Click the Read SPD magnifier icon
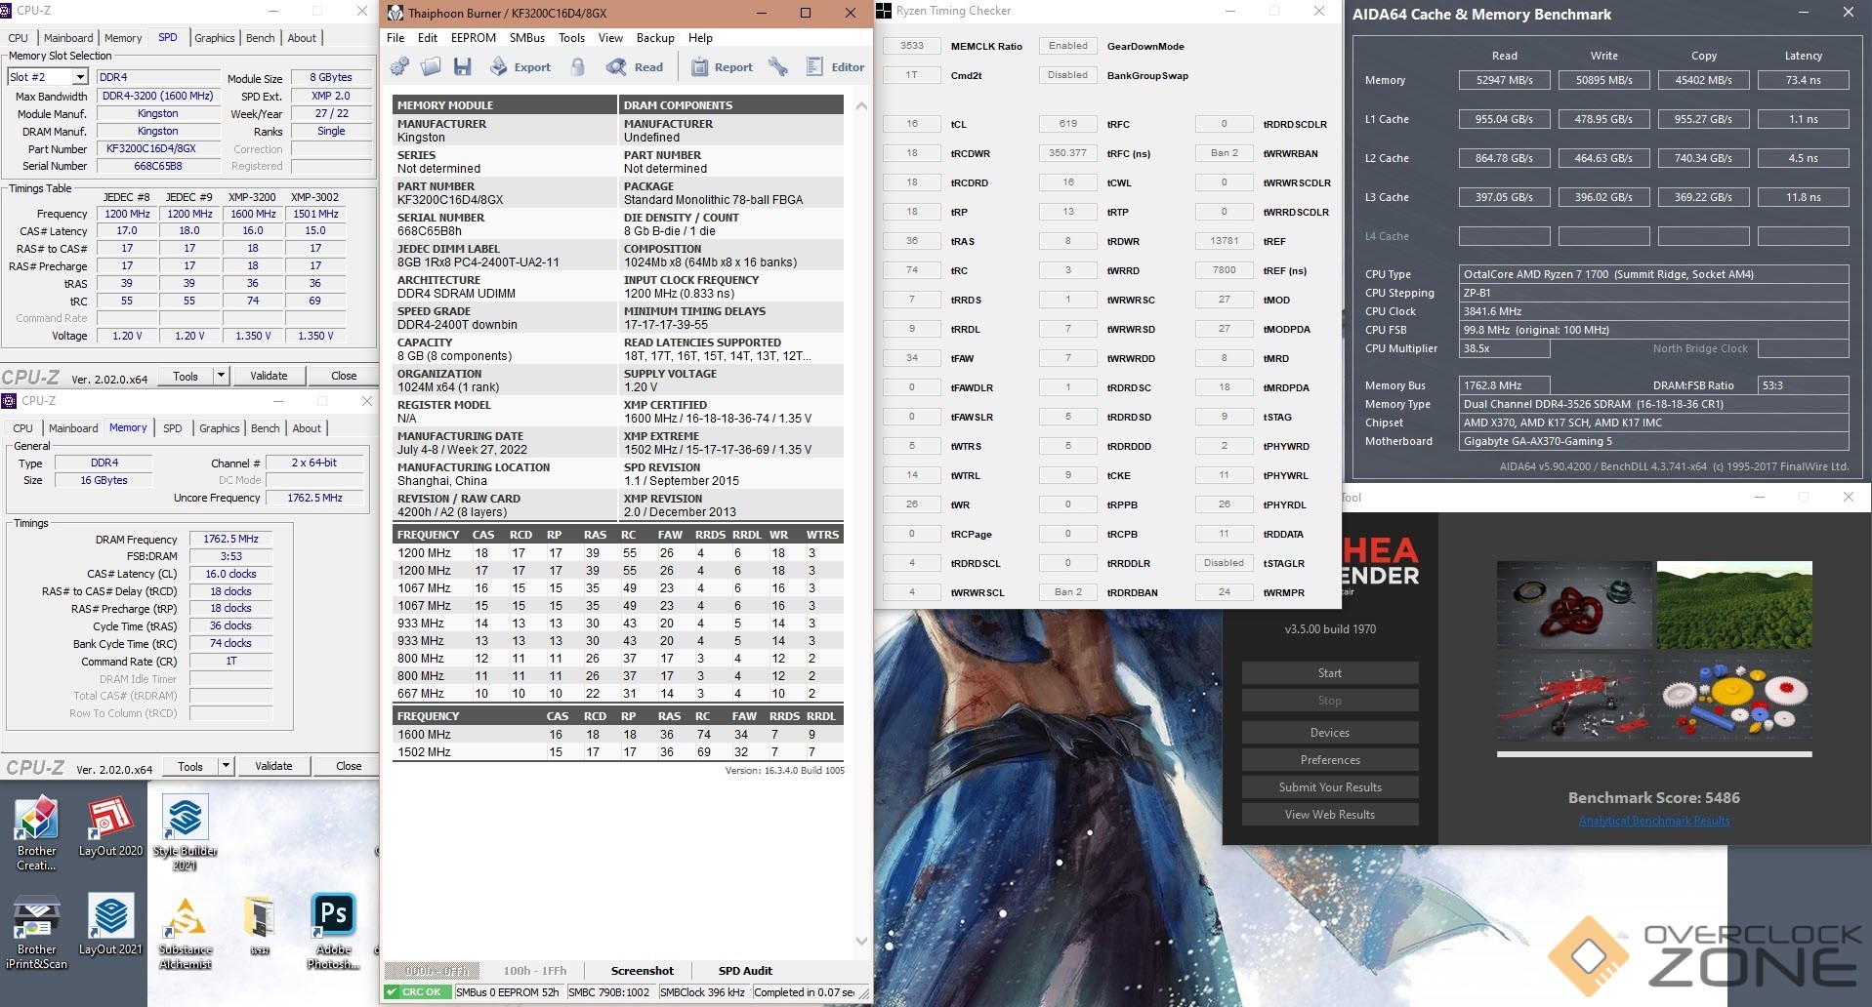Screen dimensions: 1872x1007 point(635,67)
